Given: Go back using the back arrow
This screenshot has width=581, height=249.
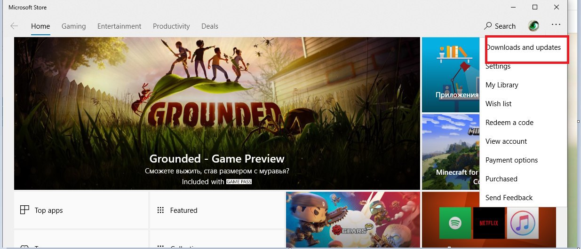Looking at the screenshot, I should (14, 26).
